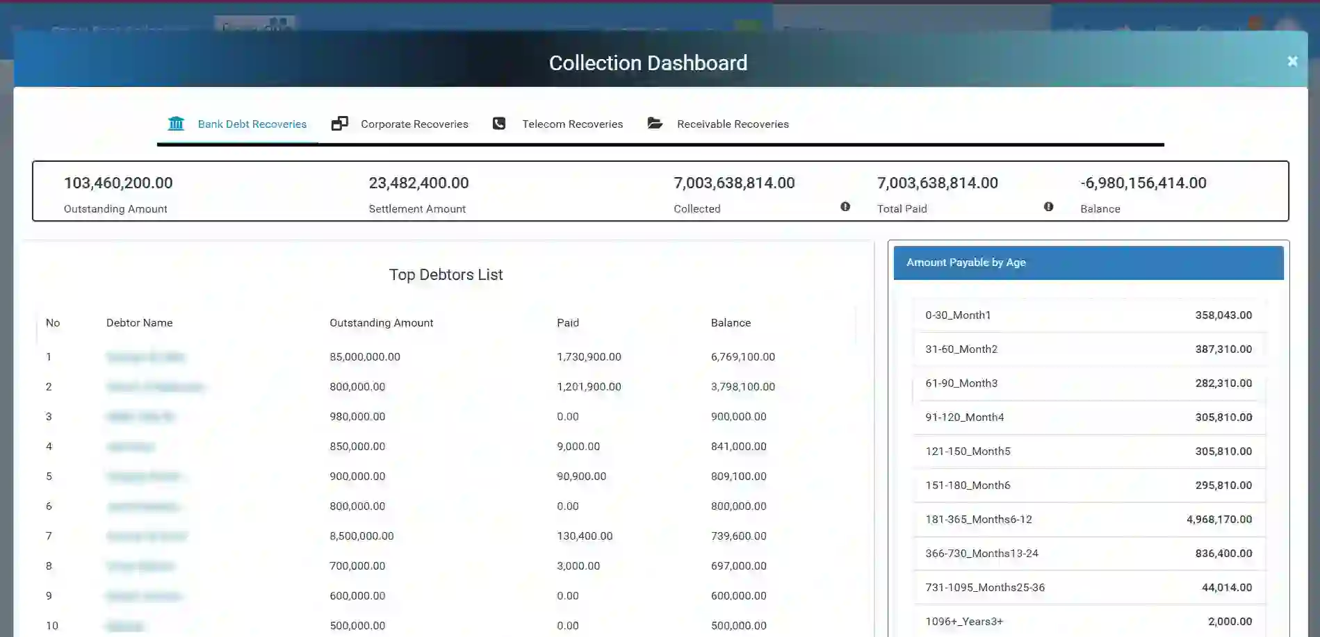
Task: Click the Amount Payable by Age header
Action: 965,262
